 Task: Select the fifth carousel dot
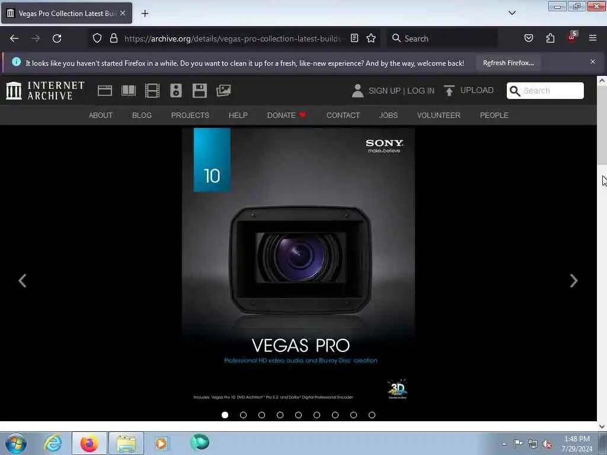coord(299,415)
